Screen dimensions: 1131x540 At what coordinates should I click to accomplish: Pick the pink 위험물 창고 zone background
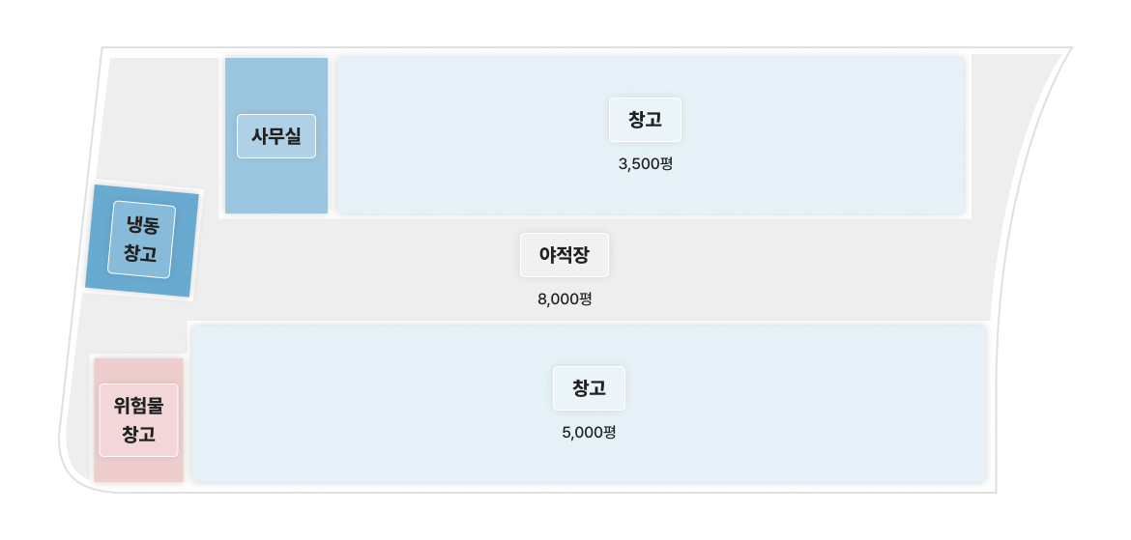[138, 468]
